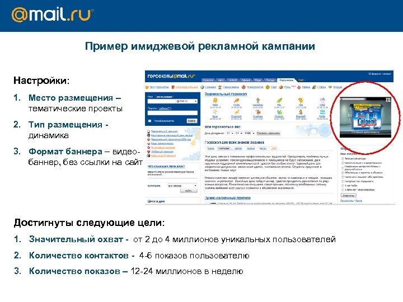Click the Найти button under name search

pyautogui.click(x=189, y=191)
